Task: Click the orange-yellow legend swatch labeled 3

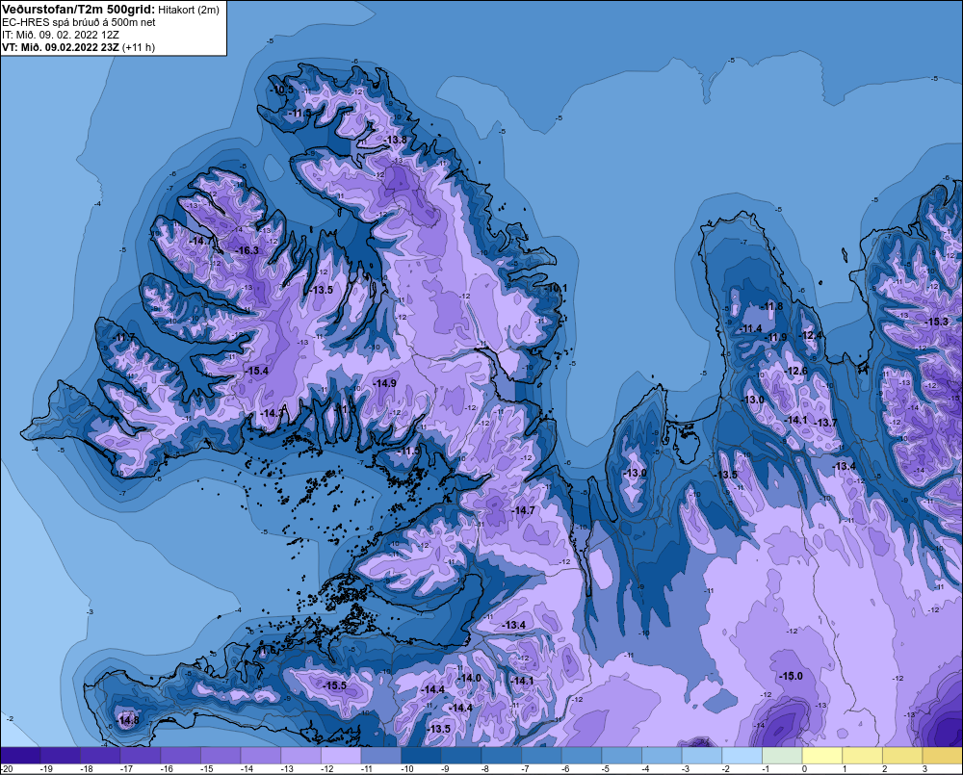Action: click(942, 755)
